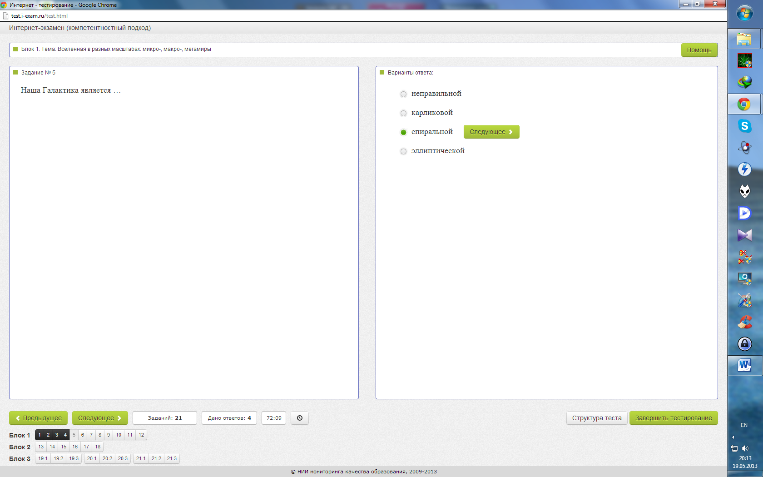Image resolution: width=763 pixels, height=477 pixels.
Task: Jump to question 2 in Блок 1
Action: click(48, 435)
